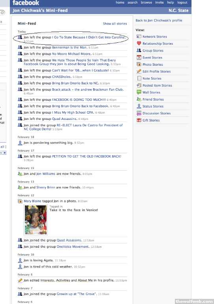Click the Friend Stories filter link
The width and height of the screenshot is (214, 304).
[153, 99]
